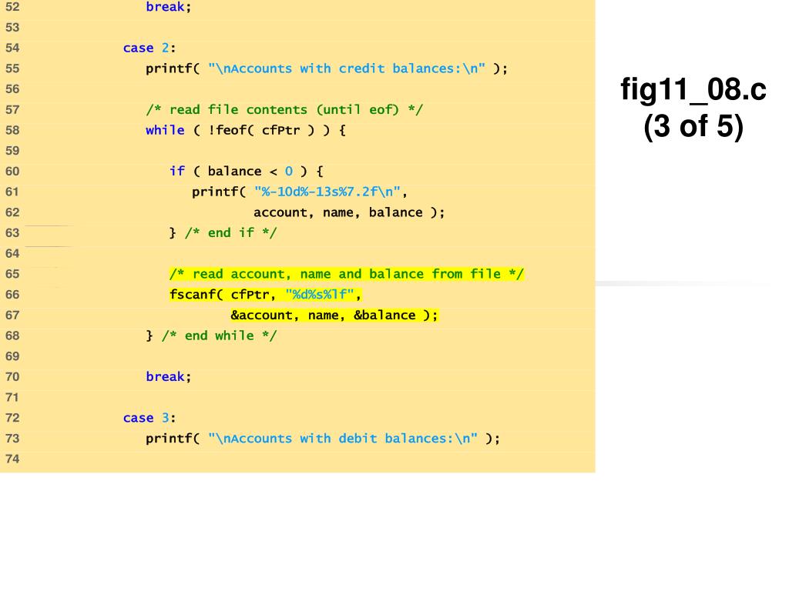Click highlighted comment 'read account, name and balance from file'
789x591 pixels.
[x=347, y=274]
